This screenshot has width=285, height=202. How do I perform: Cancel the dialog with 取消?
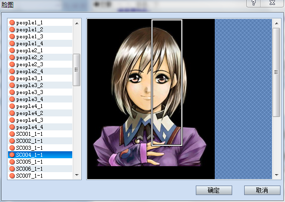[262, 190]
